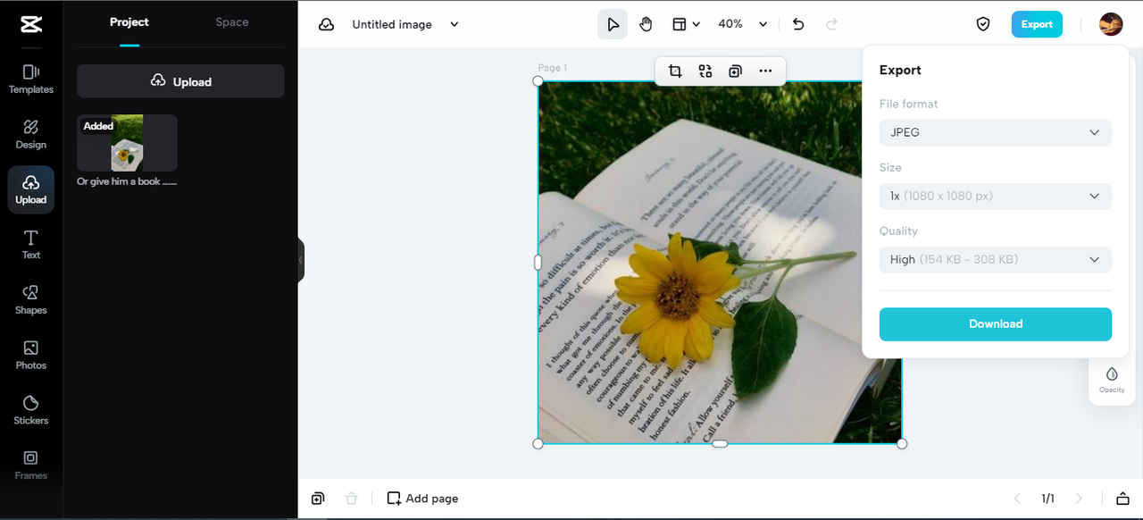Click the duplicate icon on image toolbar

(x=735, y=71)
